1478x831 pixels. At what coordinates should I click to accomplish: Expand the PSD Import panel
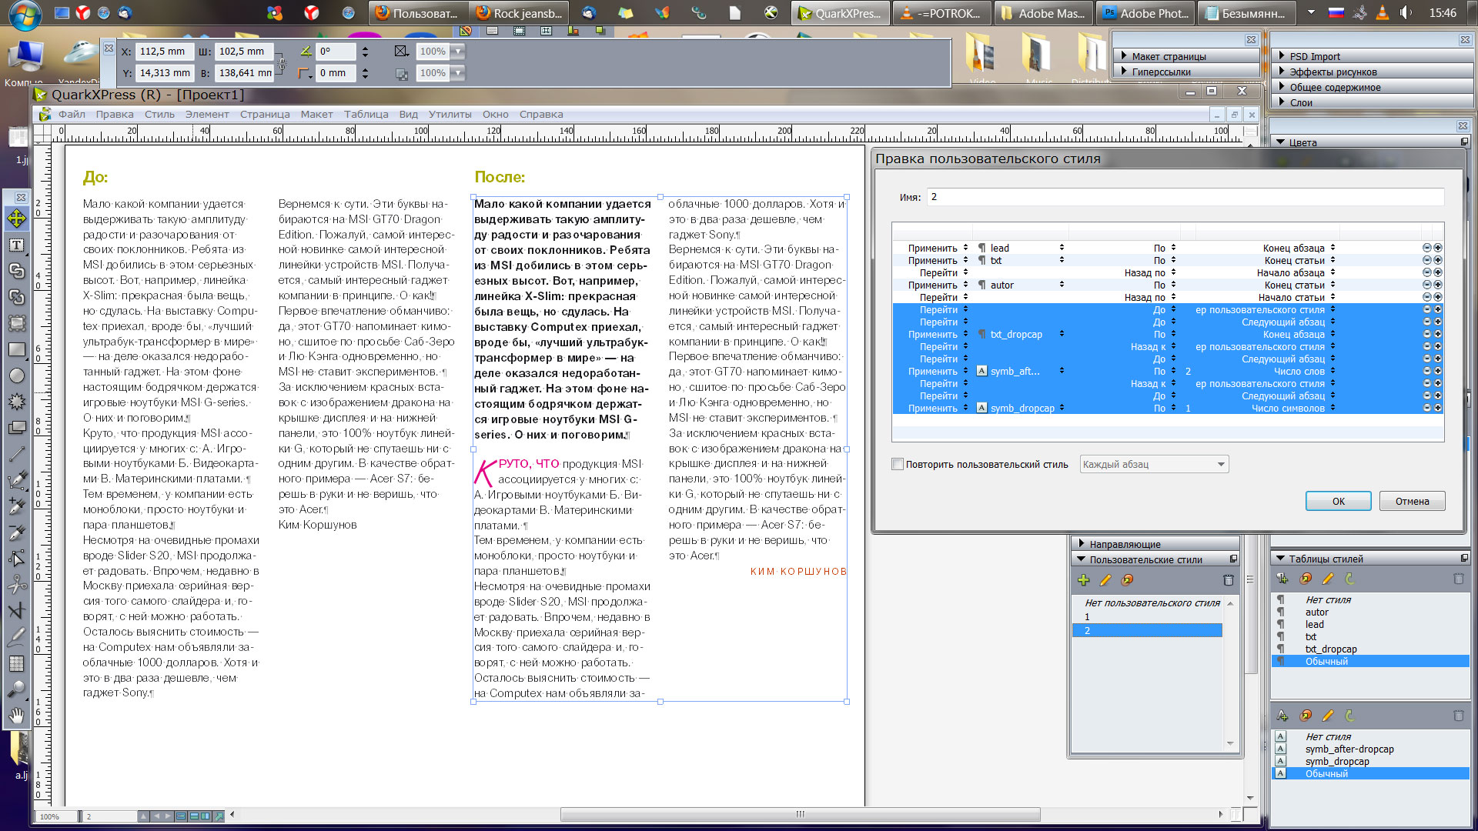point(1282,56)
